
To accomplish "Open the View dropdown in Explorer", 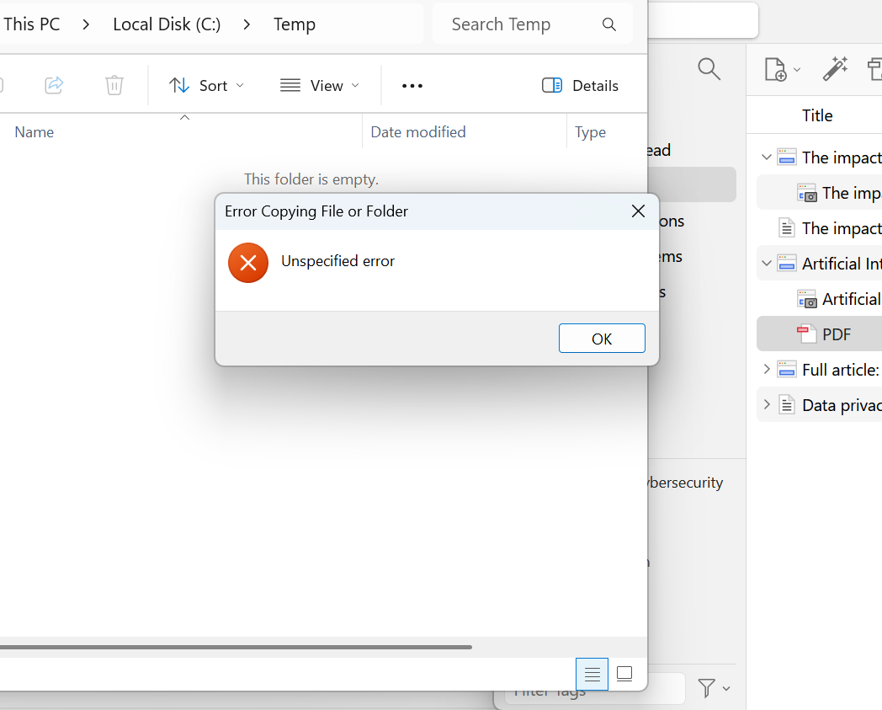I will 320,86.
